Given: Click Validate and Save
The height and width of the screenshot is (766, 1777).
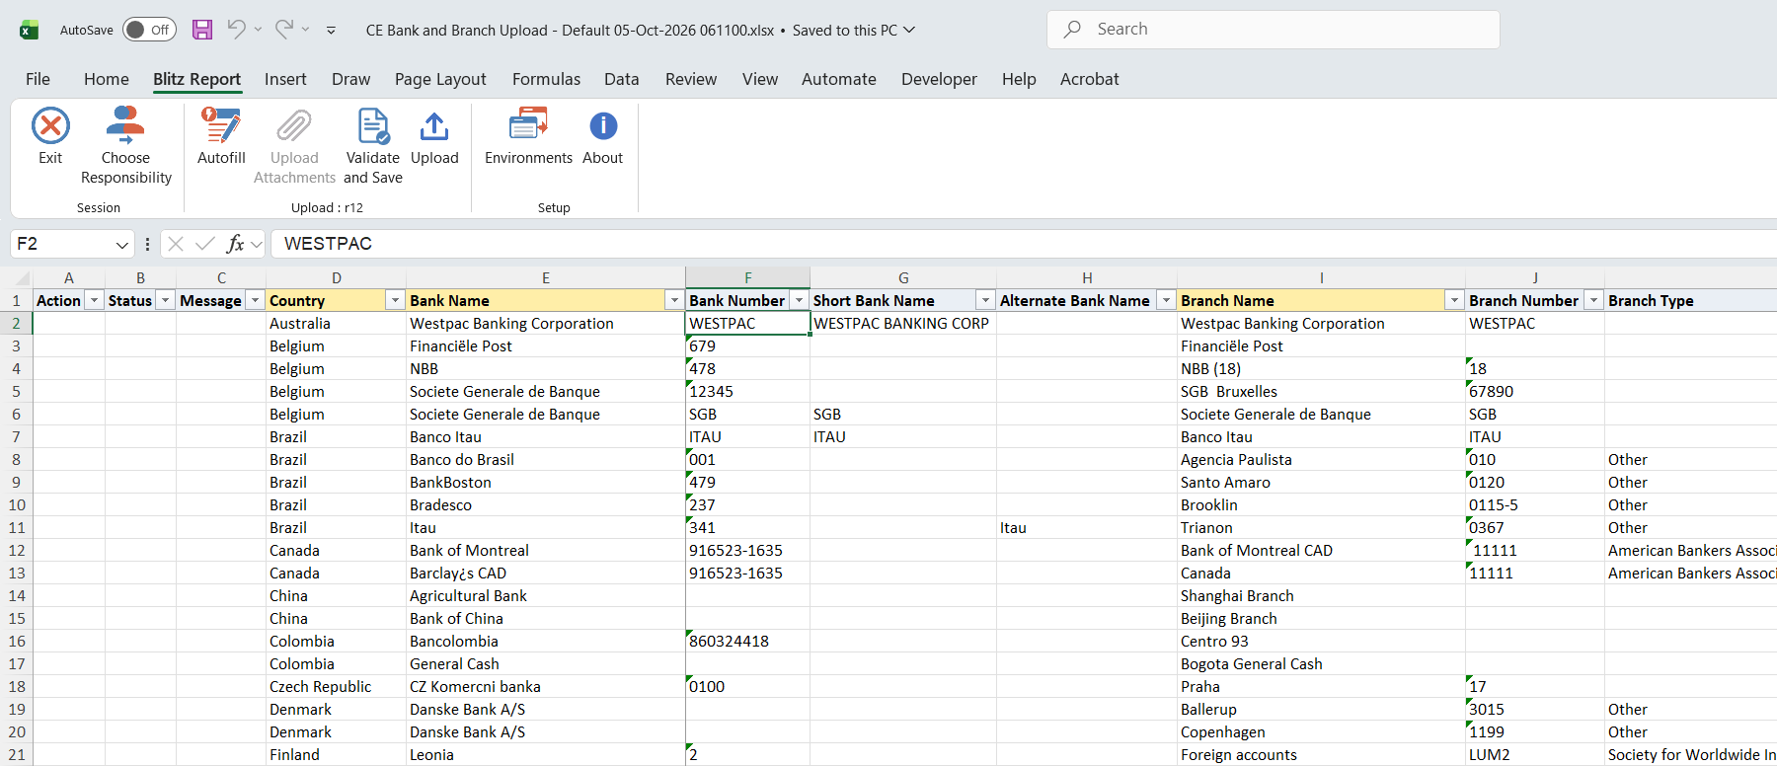Looking at the screenshot, I should [x=373, y=146].
